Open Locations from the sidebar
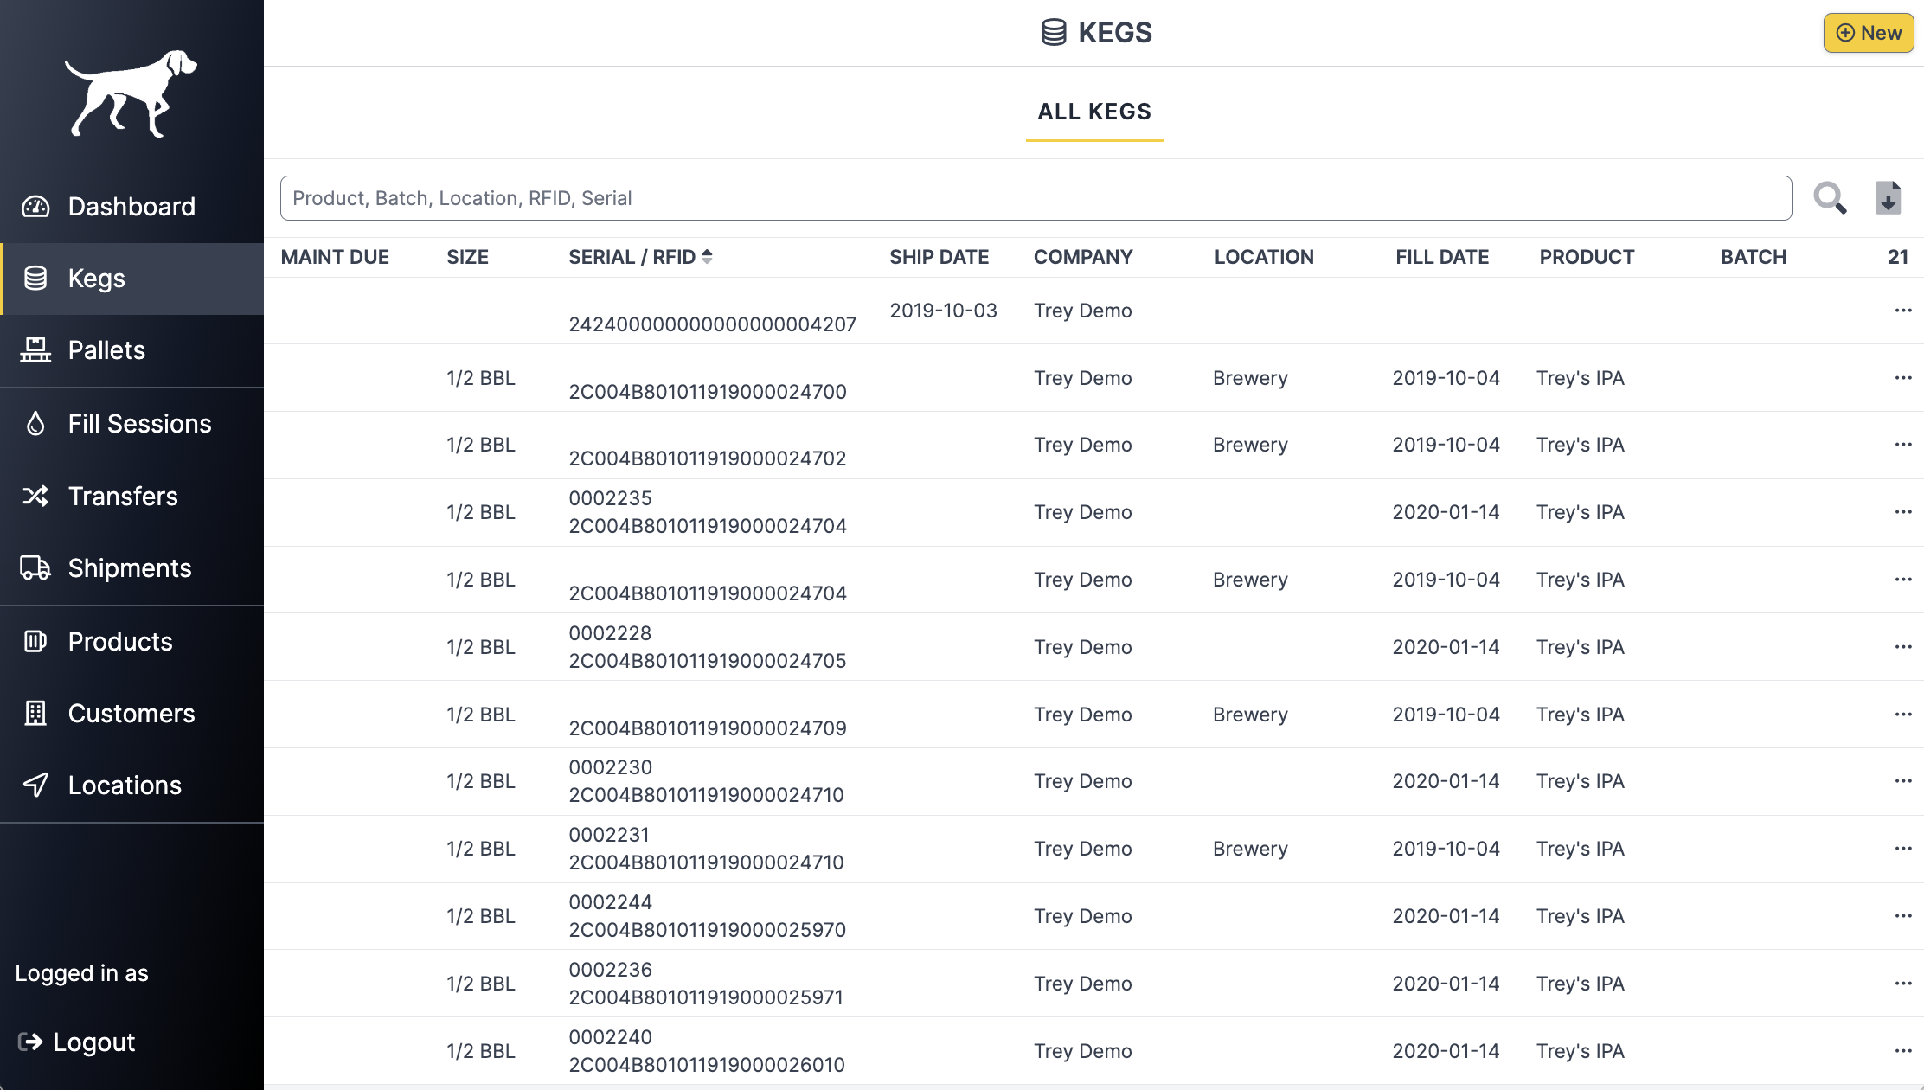 (125, 785)
